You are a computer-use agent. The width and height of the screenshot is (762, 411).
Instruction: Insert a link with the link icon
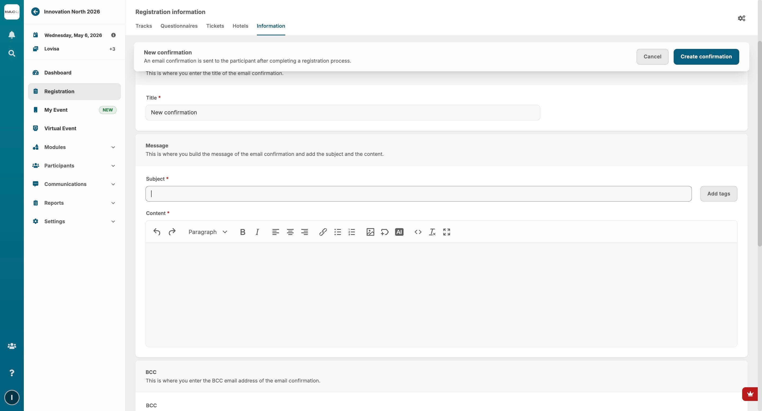323,232
